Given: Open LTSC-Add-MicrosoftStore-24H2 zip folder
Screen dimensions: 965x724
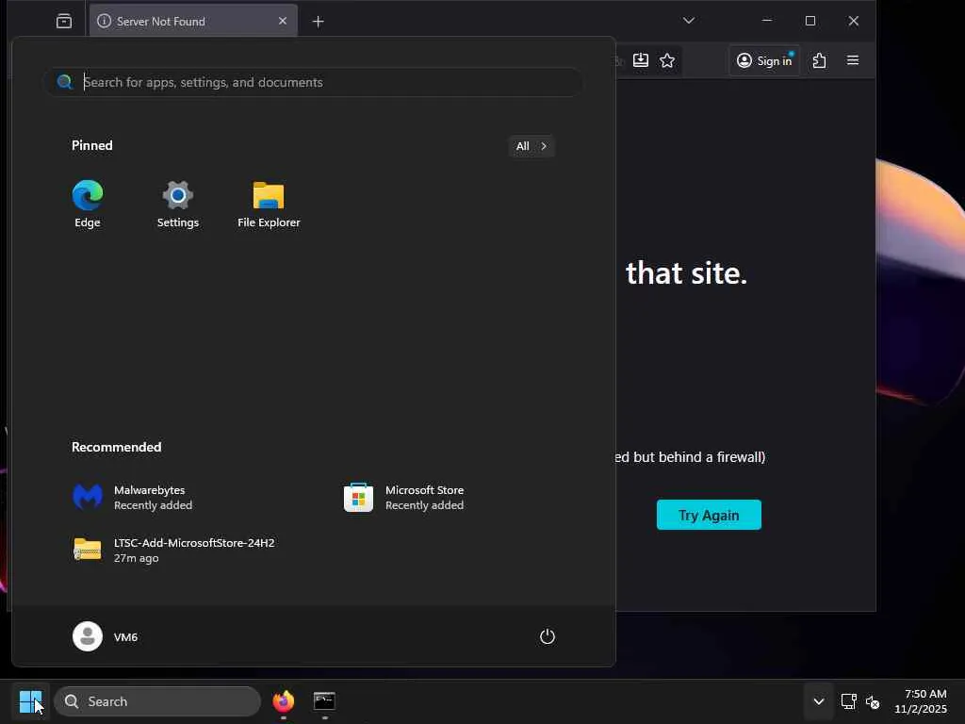Looking at the screenshot, I should point(173,550).
